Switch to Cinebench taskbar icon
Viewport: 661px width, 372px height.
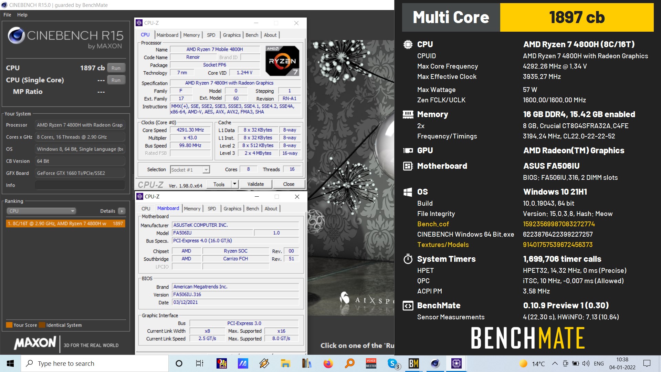click(435, 363)
